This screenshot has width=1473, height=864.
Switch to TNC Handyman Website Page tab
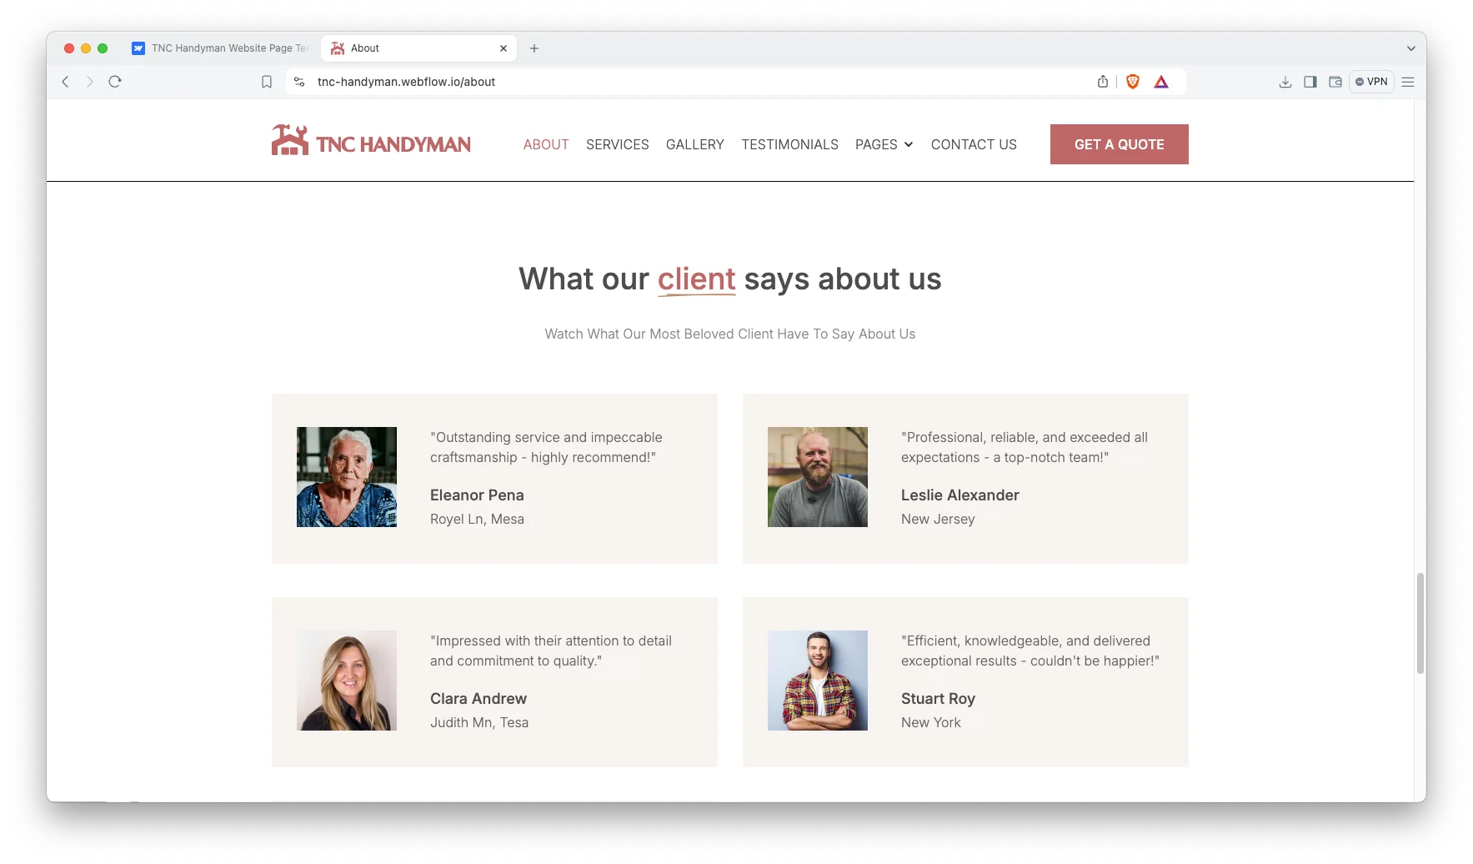tap(221, 48)
